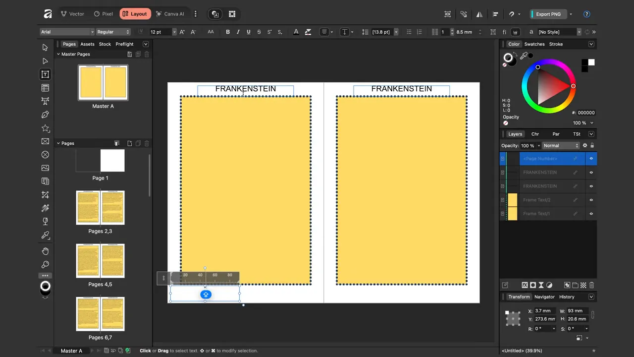Toggle bold formatting in the text toolbar

[228, 32]
